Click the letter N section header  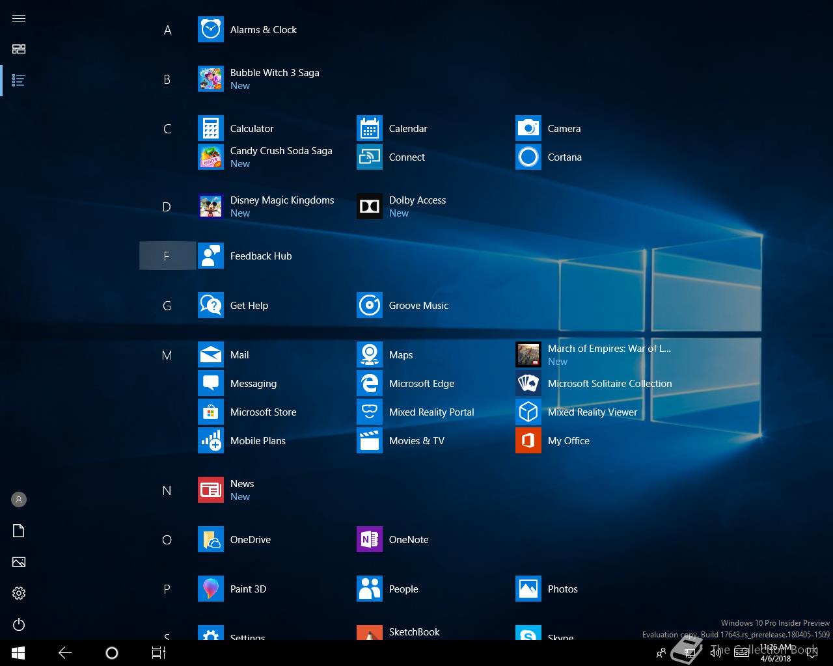[167, 490]
